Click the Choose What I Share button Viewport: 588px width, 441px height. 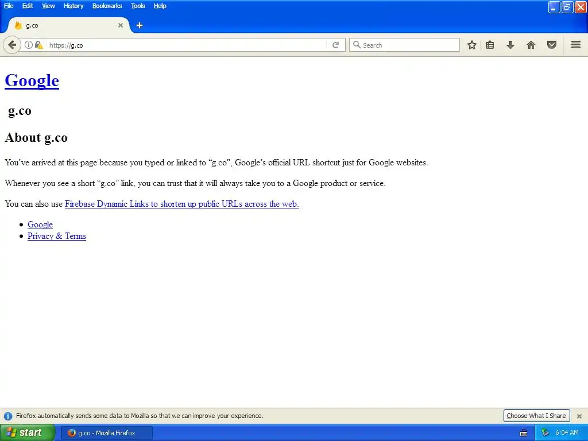tap(536, 416)
